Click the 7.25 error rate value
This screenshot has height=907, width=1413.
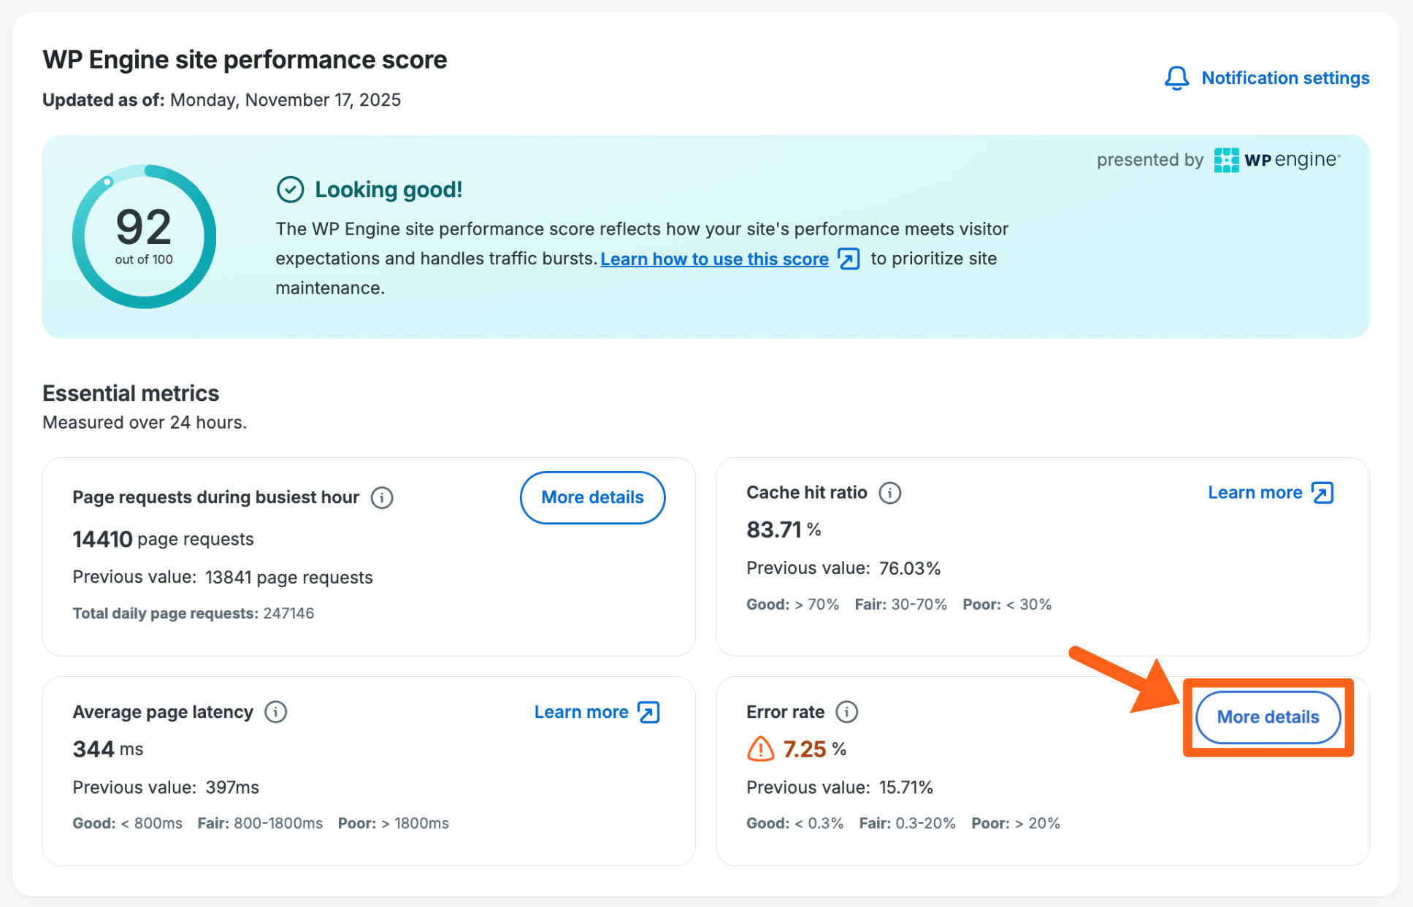click(804, 749)
